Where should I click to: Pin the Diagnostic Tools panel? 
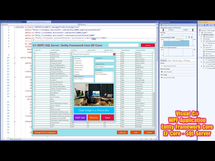point(193,22)
